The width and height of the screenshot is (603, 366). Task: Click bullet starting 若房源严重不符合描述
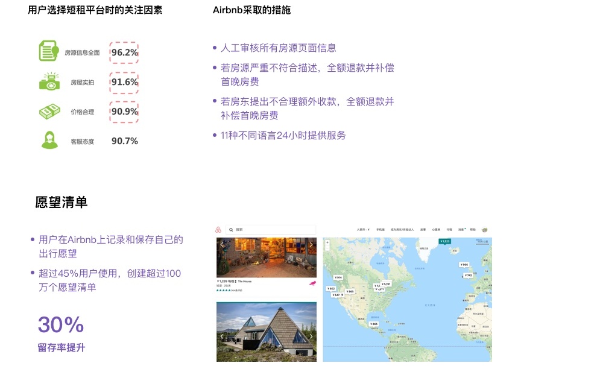(x=308, y=75)
